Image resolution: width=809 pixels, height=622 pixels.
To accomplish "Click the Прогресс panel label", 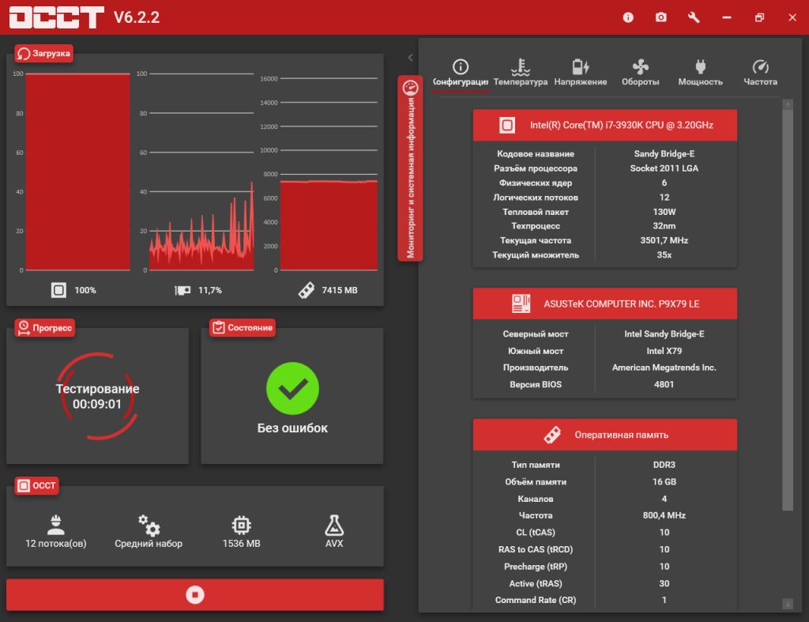I will click(x=45, y=328).
